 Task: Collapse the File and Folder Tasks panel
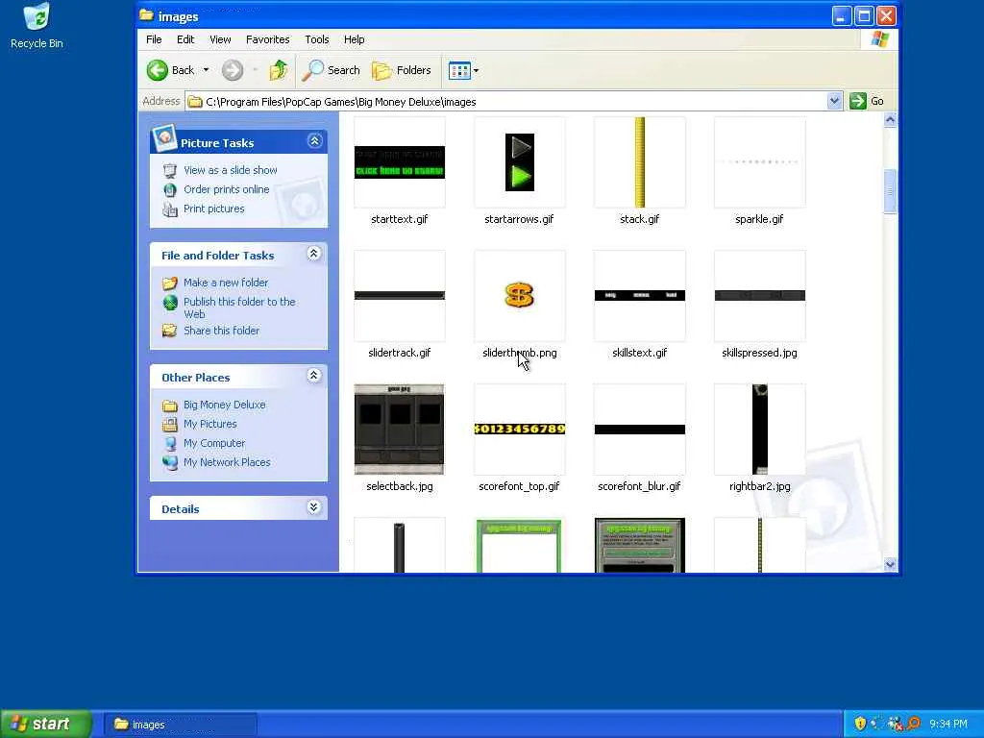(x=314, y=254)
